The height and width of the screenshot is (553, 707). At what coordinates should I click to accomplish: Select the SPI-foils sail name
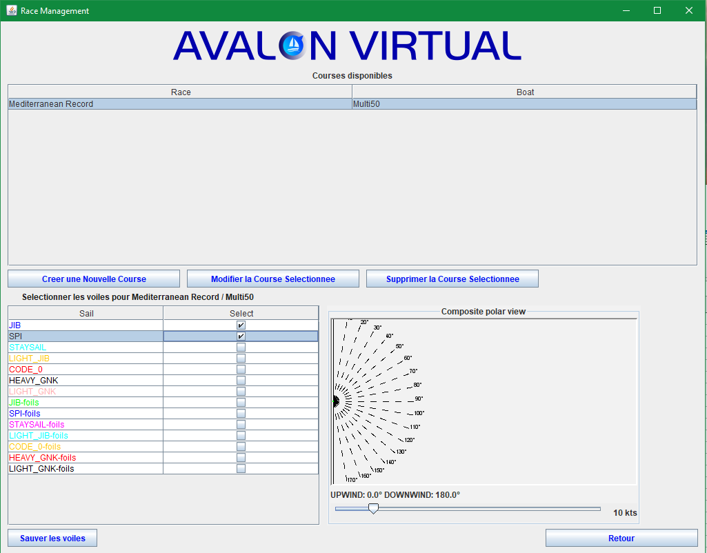[25, 413]
